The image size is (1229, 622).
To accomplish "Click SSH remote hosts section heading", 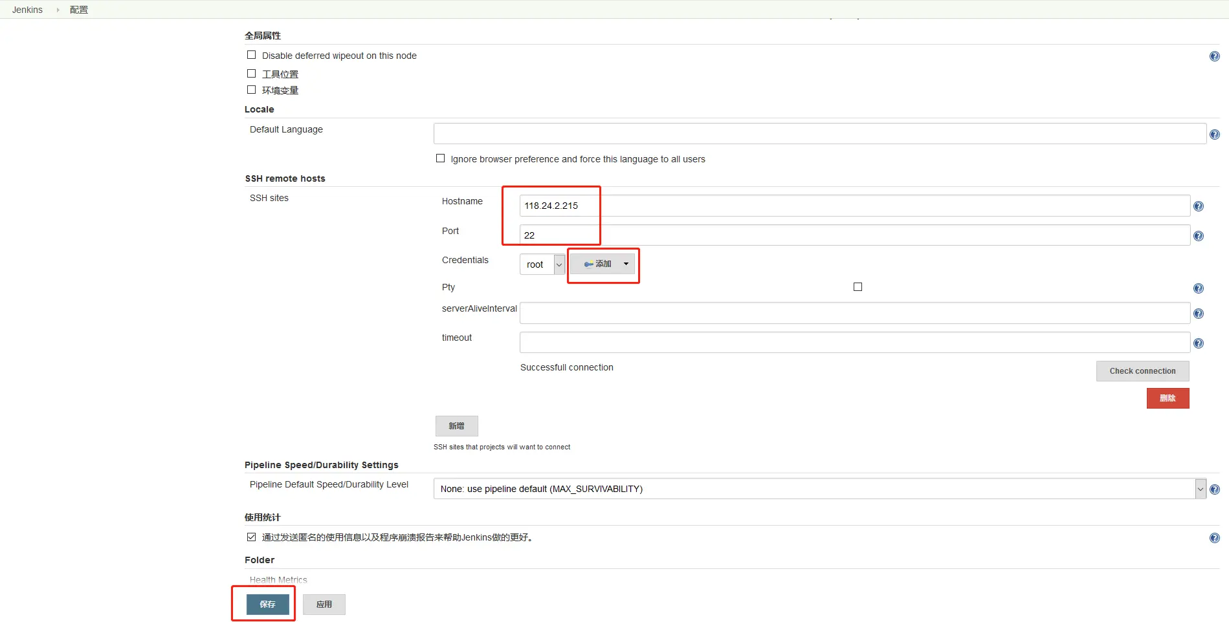I will (285, 178).
